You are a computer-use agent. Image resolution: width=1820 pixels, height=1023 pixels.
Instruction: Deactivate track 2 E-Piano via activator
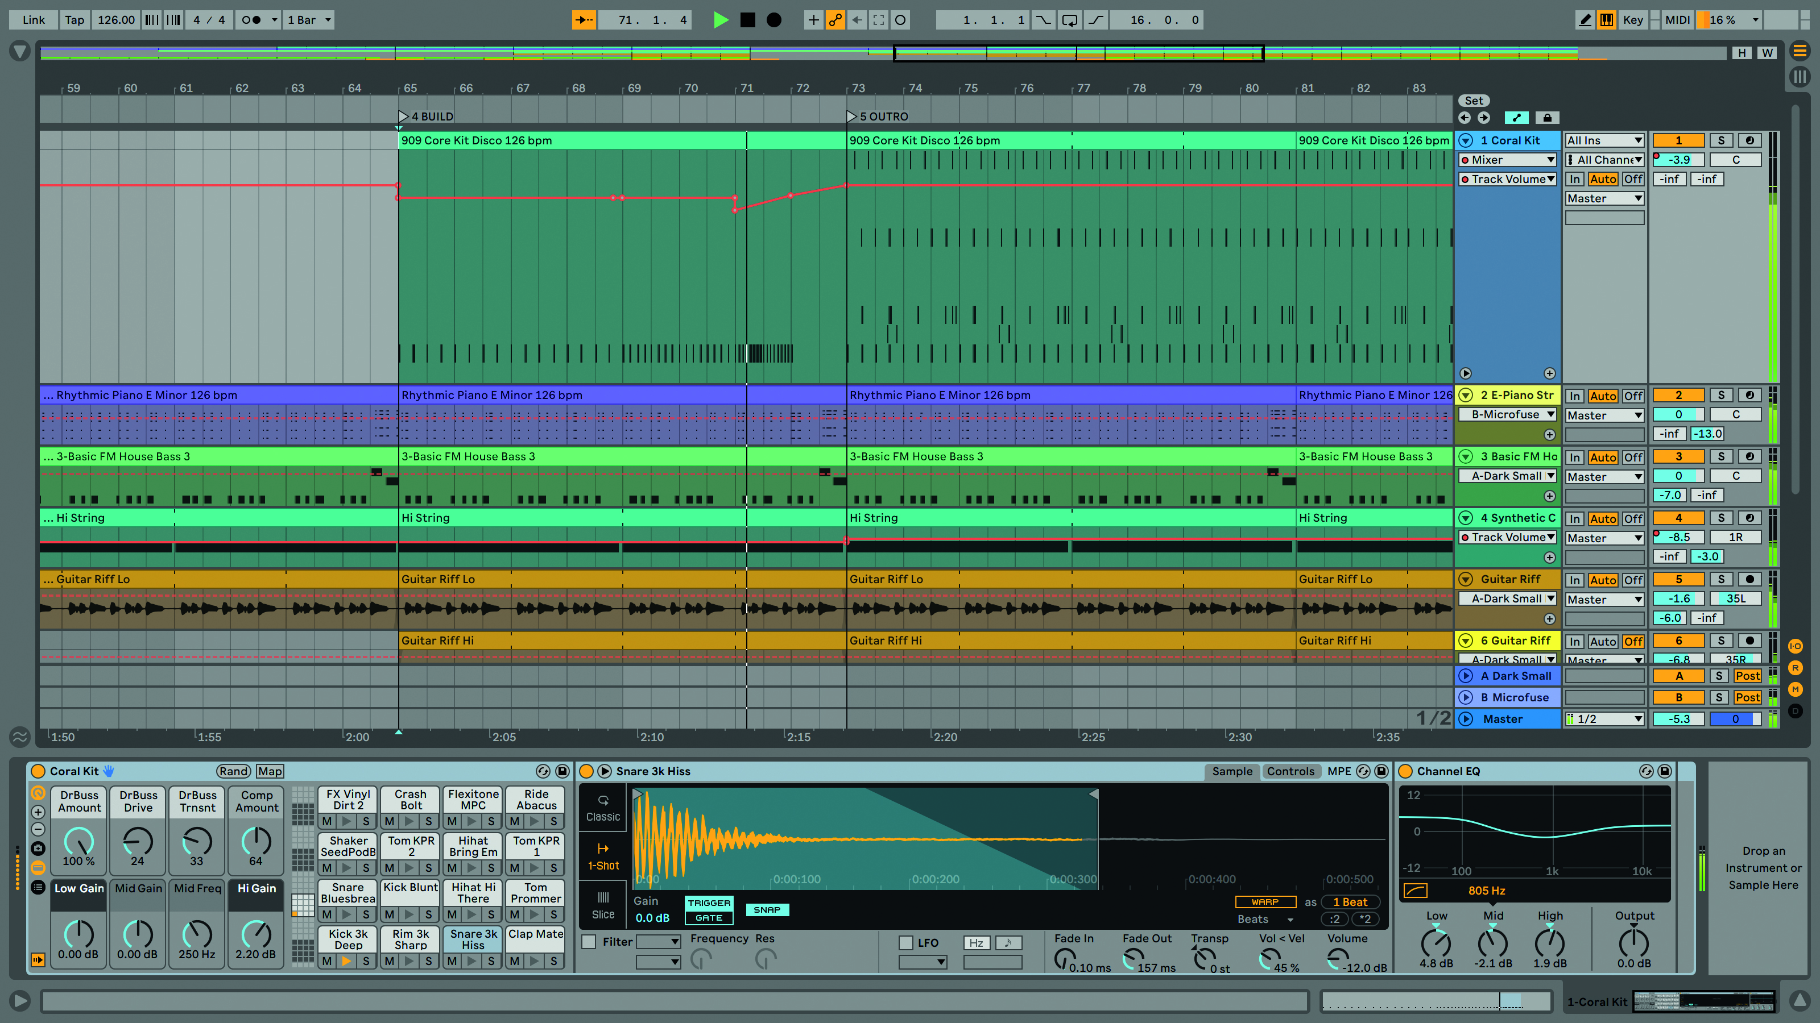tap(1678, 396)
